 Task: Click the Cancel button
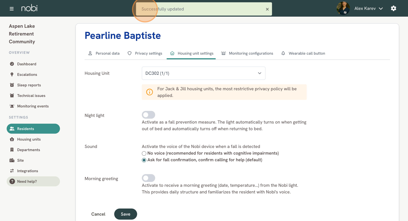(x=98, y=214)
